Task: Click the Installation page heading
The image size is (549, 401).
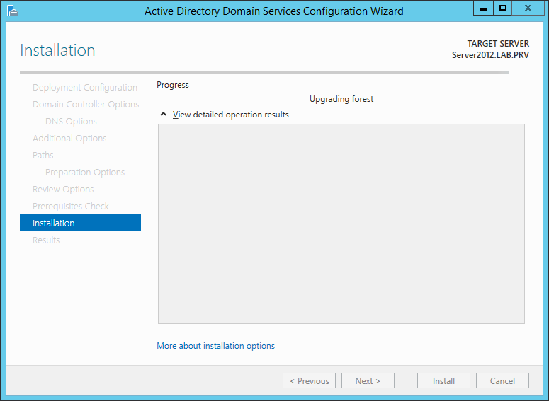Action: pyautogui.click(x=58, y=50)
